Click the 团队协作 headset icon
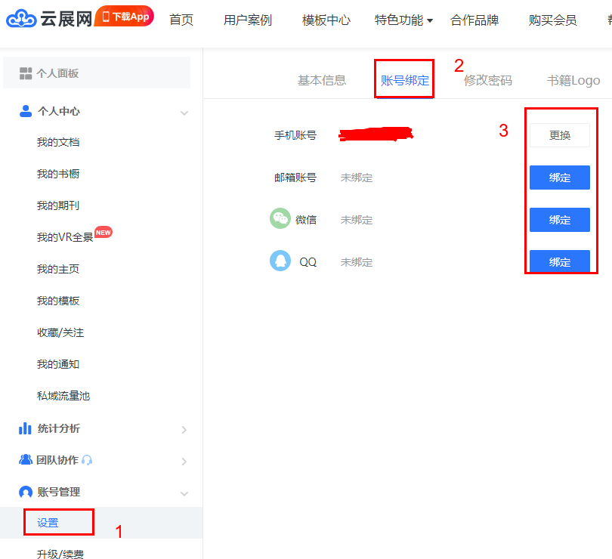The image size is (612, 559). coord(87,460)
